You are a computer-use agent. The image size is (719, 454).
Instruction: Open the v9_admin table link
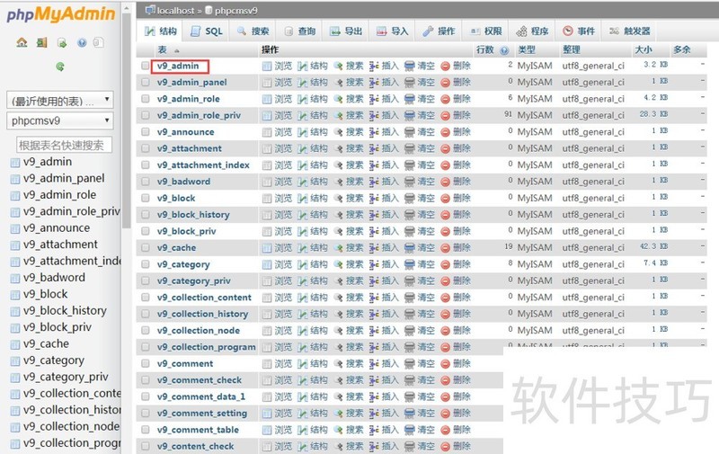178,66
